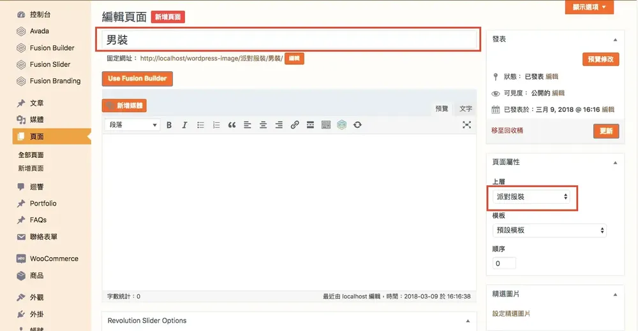Open the 段落 paragraph format dropdown

133,125
